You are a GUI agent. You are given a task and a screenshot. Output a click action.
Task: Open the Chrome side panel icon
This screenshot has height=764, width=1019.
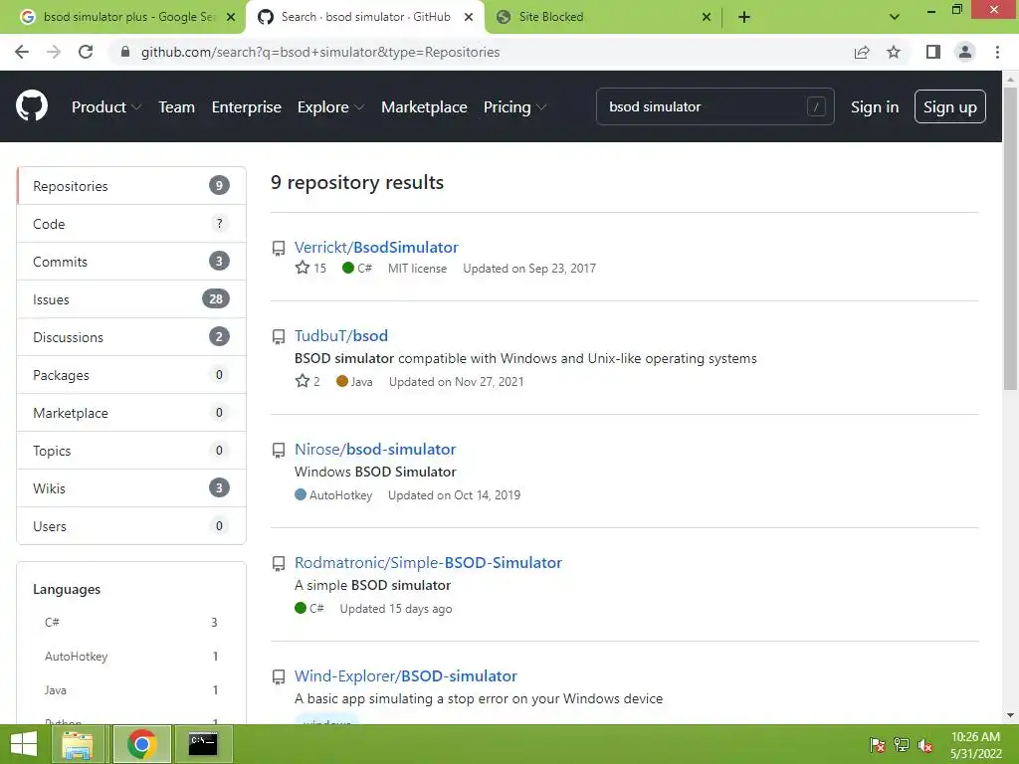click(x=933, y=52)
